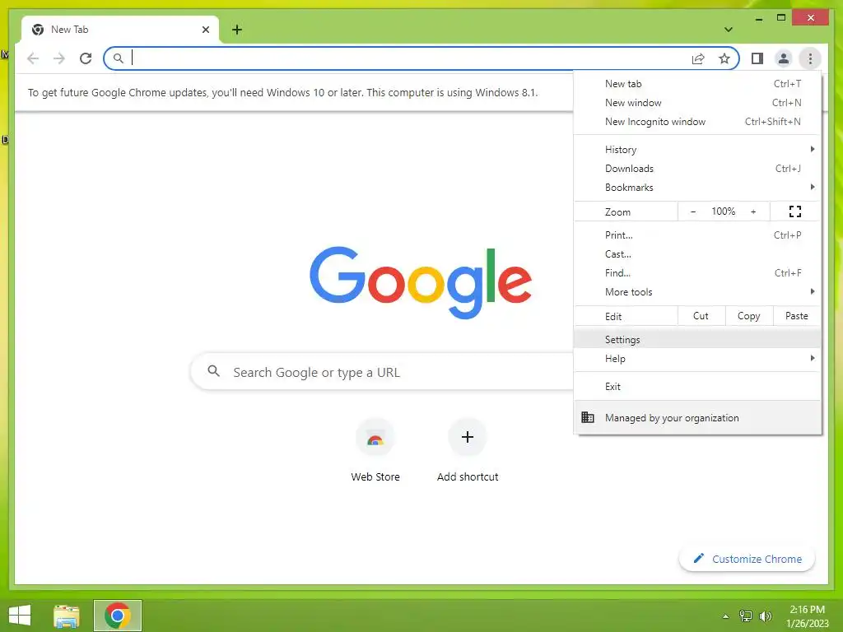The height and width of the screenshot is (632, 843).
Task: Open the Windows Start button
Action: (x=20, y=616)
